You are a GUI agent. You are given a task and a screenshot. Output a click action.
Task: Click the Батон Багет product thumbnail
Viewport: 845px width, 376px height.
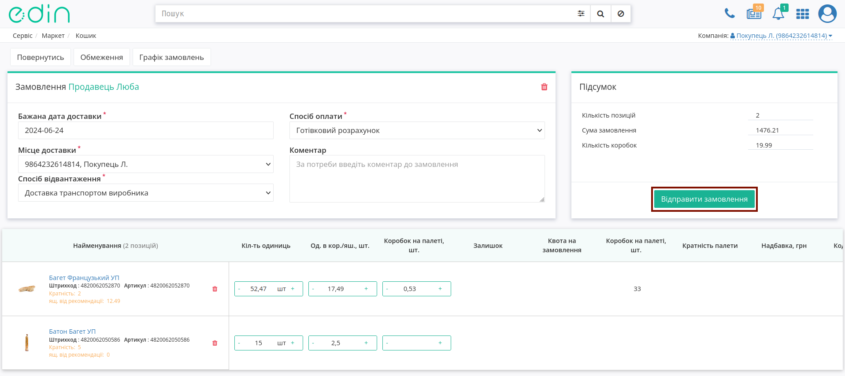coord(27,343)
